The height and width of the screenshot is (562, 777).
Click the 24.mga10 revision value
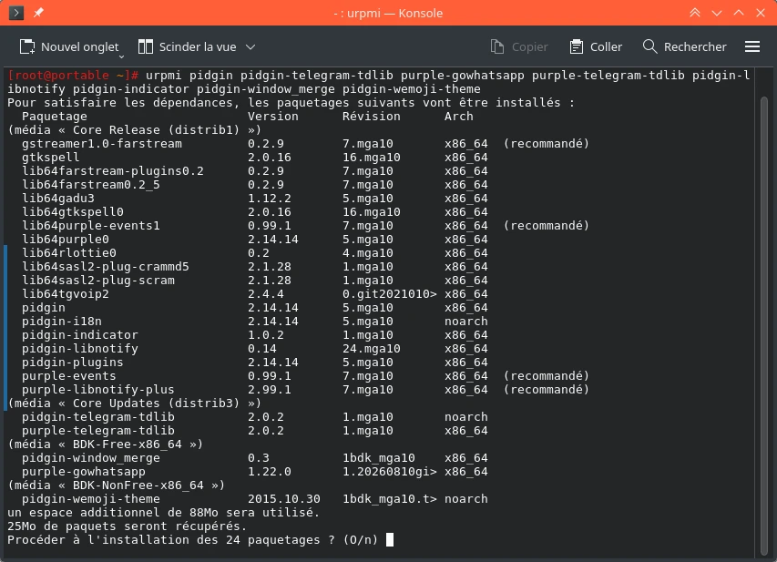[371, 349]
